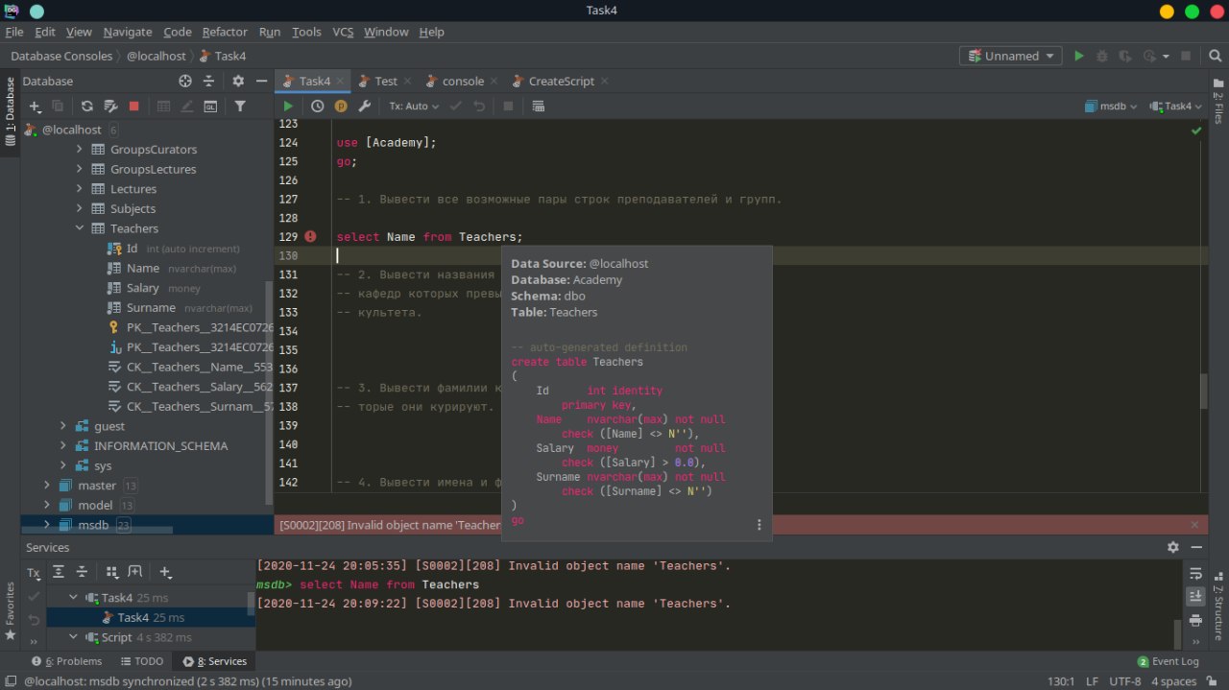Switch to the CreateScript tab
The width and height of the screenshot is (1229, 690).
561,82
